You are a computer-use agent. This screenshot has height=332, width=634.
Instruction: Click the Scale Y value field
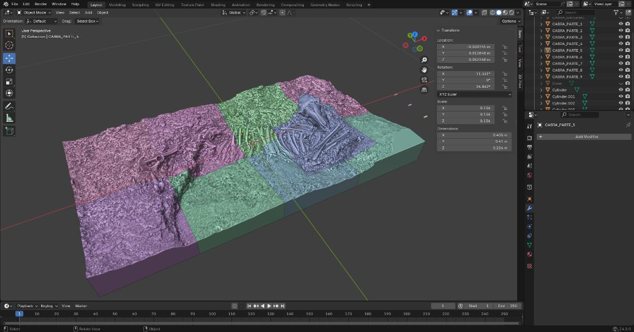pos(466,114)
